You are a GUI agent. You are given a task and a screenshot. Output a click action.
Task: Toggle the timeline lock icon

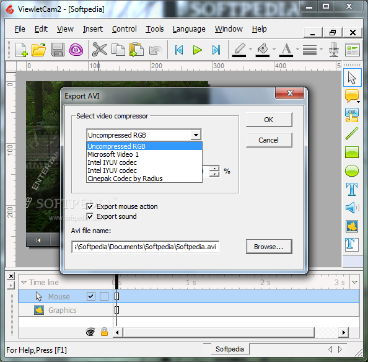[x=104, y=332]
